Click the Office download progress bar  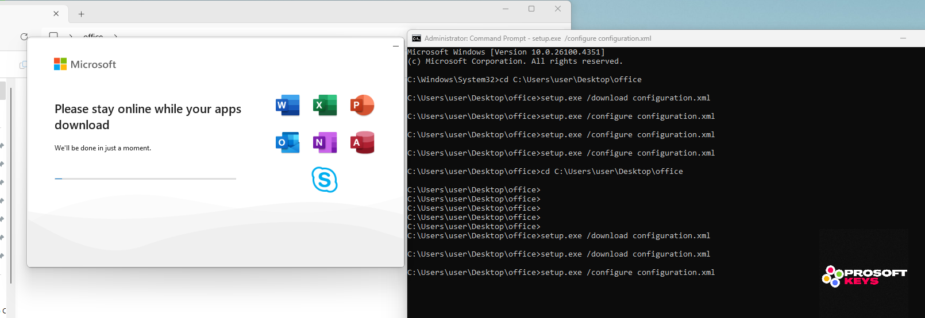[x=145, y=179]
